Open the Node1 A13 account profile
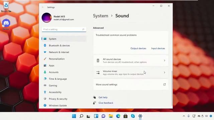 coord(58,18)
